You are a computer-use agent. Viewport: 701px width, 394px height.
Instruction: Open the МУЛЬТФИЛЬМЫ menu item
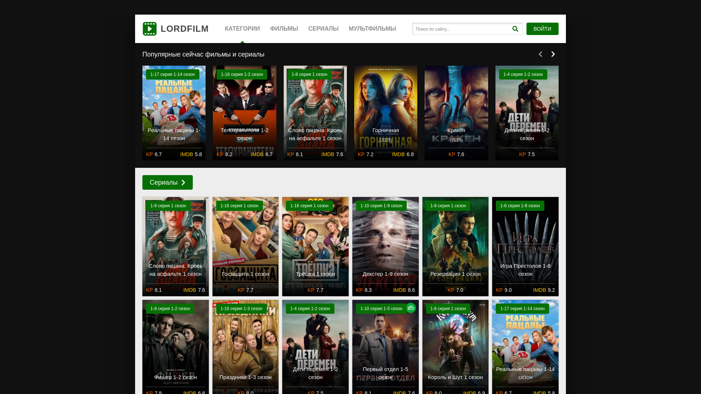coord(372,29)
